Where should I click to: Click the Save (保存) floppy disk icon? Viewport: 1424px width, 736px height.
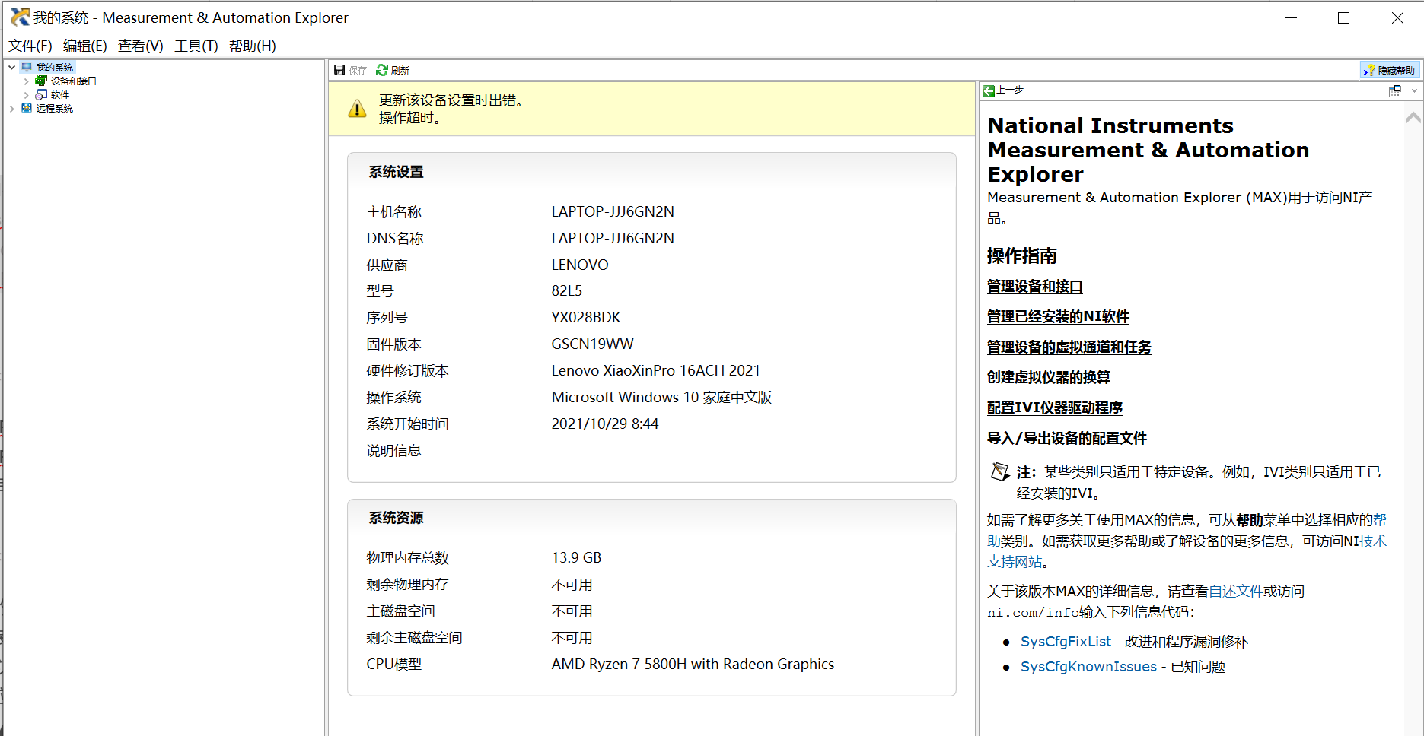(x=339, y=70)
